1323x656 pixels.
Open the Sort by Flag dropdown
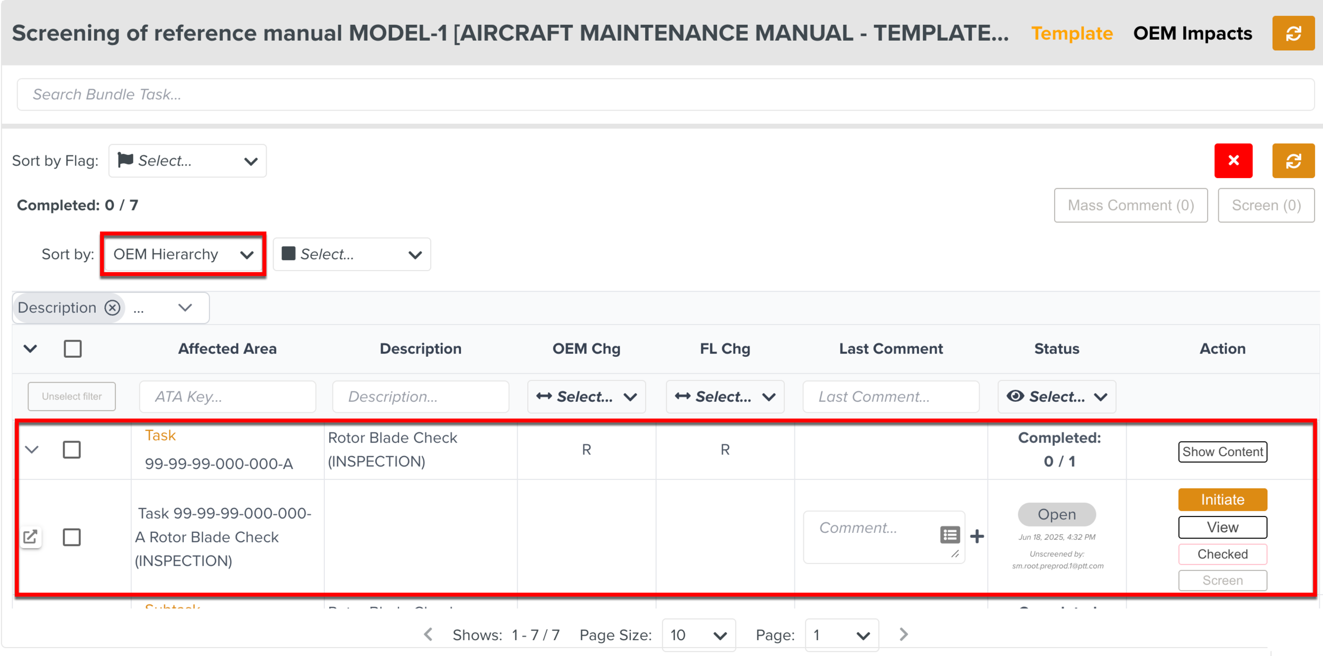pyautogui.click(x=187, y=161)
